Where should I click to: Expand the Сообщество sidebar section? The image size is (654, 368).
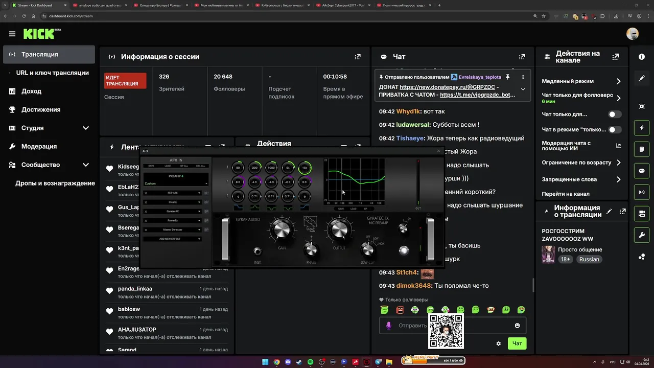pos(86,165)
